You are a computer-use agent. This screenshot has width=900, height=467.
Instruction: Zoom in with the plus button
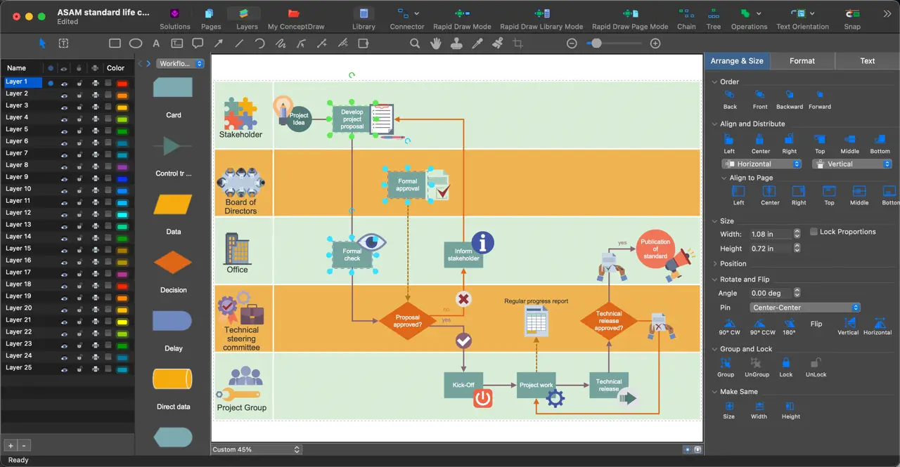(655, 44)
